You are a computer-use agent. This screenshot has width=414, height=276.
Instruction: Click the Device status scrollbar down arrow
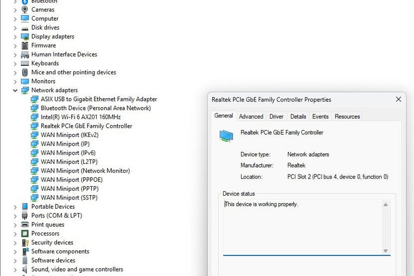385,251
